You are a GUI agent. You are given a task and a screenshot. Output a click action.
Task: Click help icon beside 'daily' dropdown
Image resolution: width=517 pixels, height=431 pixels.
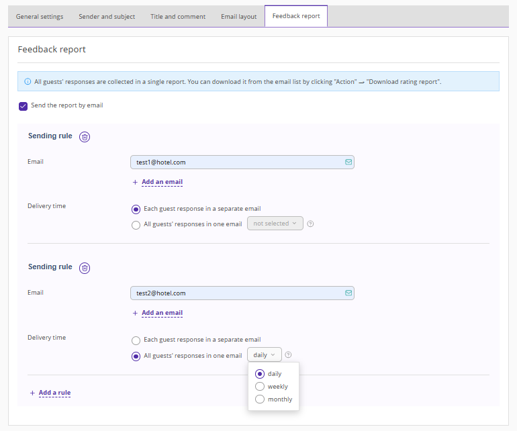click(288, 355)
